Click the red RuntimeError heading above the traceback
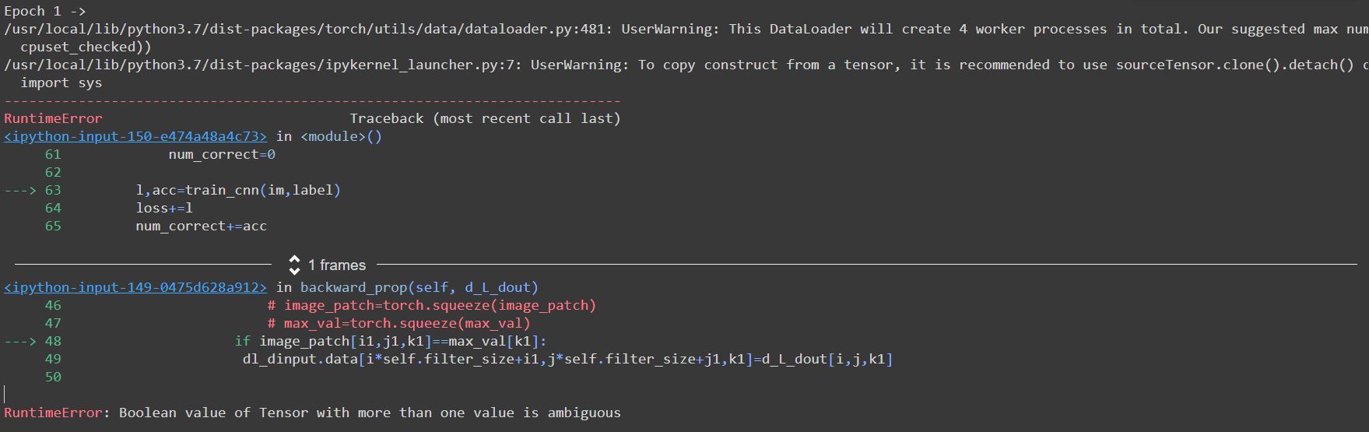 click(53, 118)
